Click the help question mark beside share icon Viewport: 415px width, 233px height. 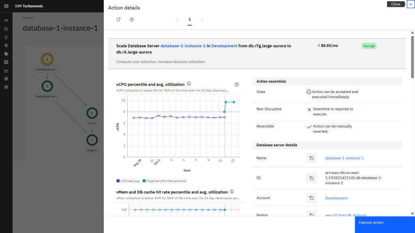pos(132,19)
